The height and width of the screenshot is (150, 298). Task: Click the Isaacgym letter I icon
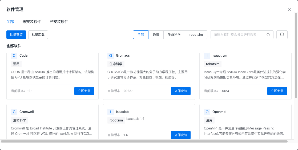207,56
